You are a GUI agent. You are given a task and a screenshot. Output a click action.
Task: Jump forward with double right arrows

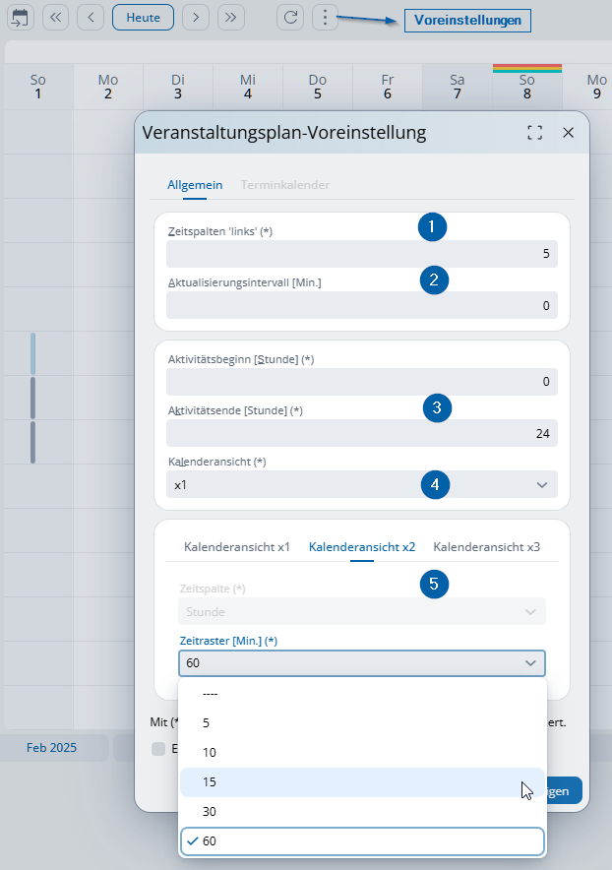point(231,17)
